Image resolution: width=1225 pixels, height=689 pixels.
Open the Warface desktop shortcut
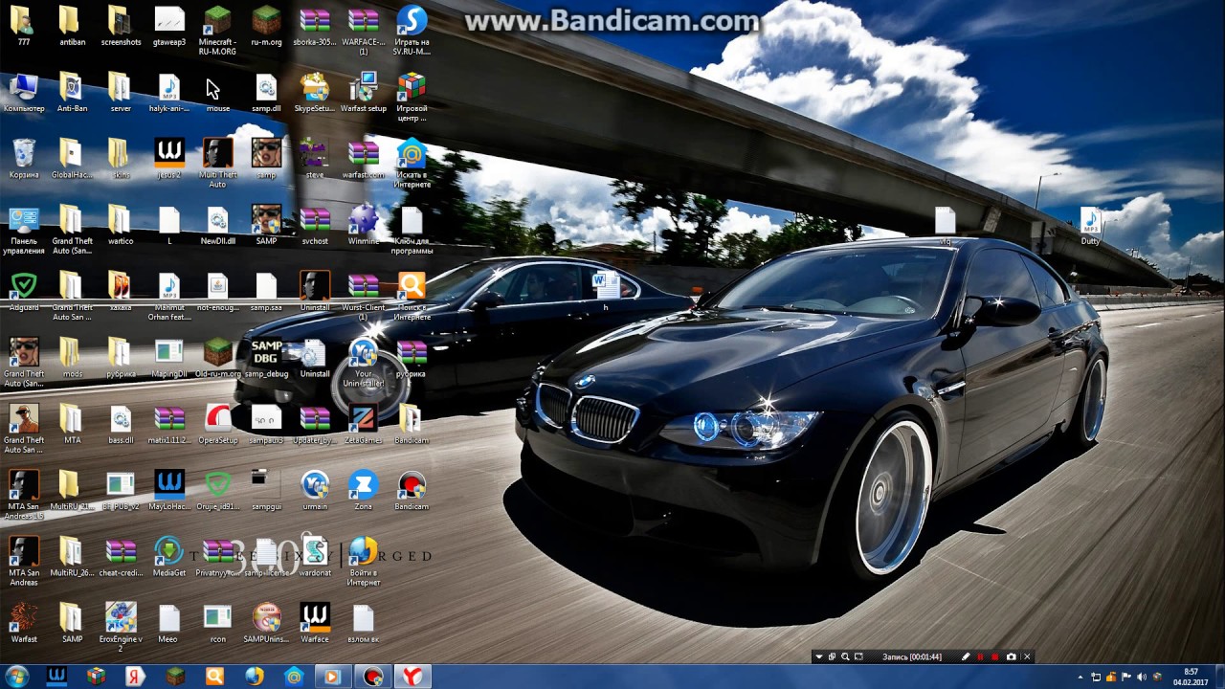315,624
